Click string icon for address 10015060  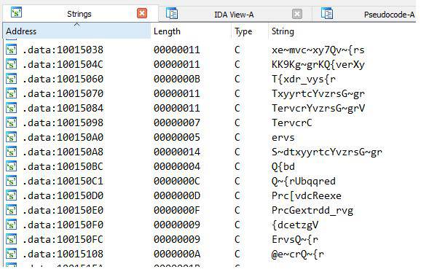tap(12, 79)
